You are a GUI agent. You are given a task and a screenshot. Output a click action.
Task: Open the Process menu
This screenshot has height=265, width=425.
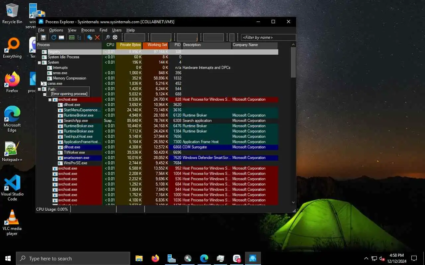pyautogui.click(x=88, y=30)
